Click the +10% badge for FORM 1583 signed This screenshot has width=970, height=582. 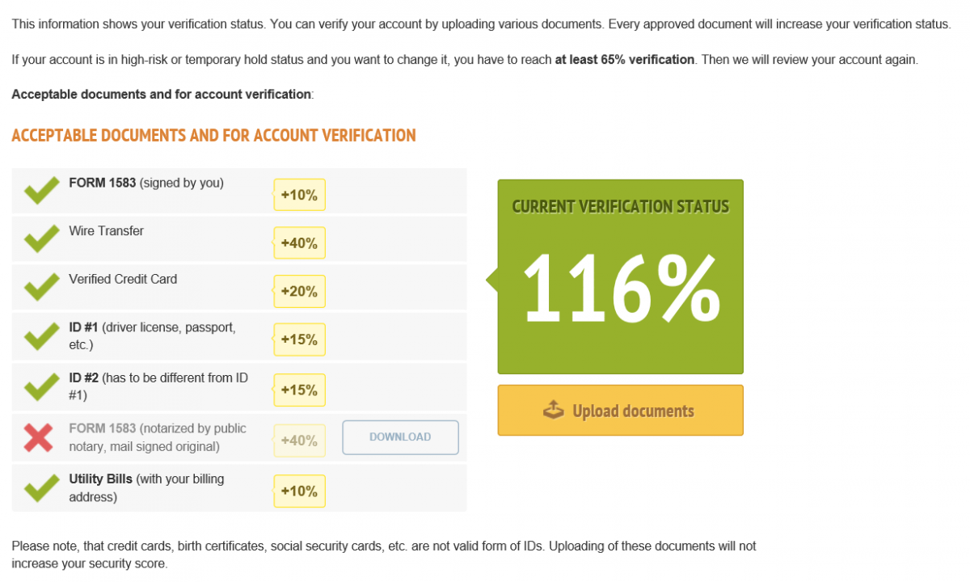pos(299,195)
